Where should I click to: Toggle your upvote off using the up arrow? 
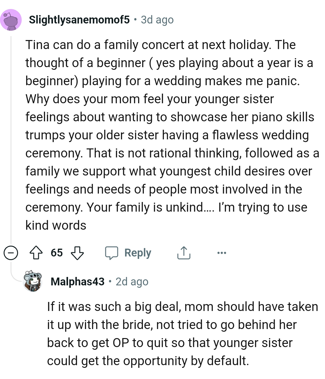tap(36, 253)
